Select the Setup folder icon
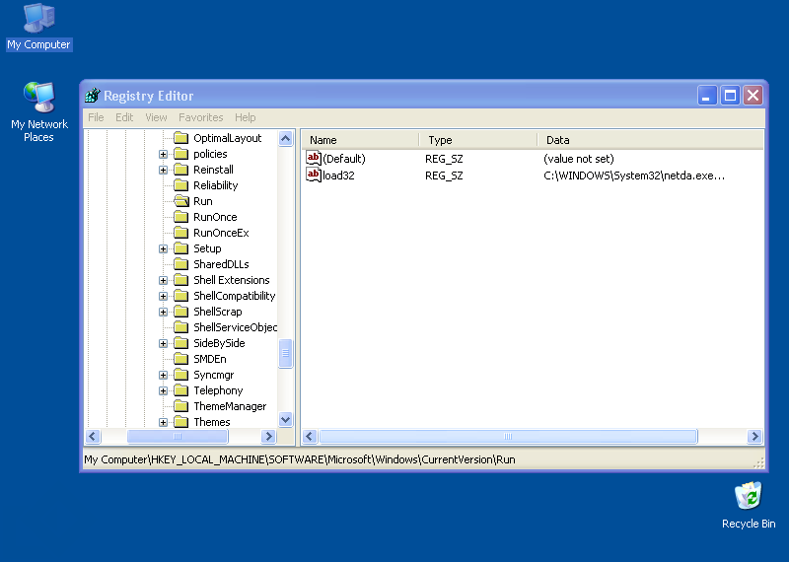The width and height of the screenshot is (789, 562). click(181, 248)
